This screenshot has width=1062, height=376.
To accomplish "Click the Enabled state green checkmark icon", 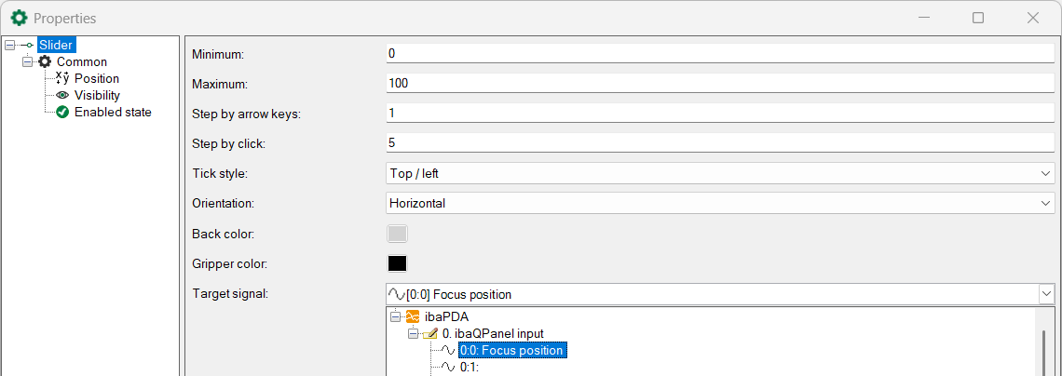I will pos(62,113).
